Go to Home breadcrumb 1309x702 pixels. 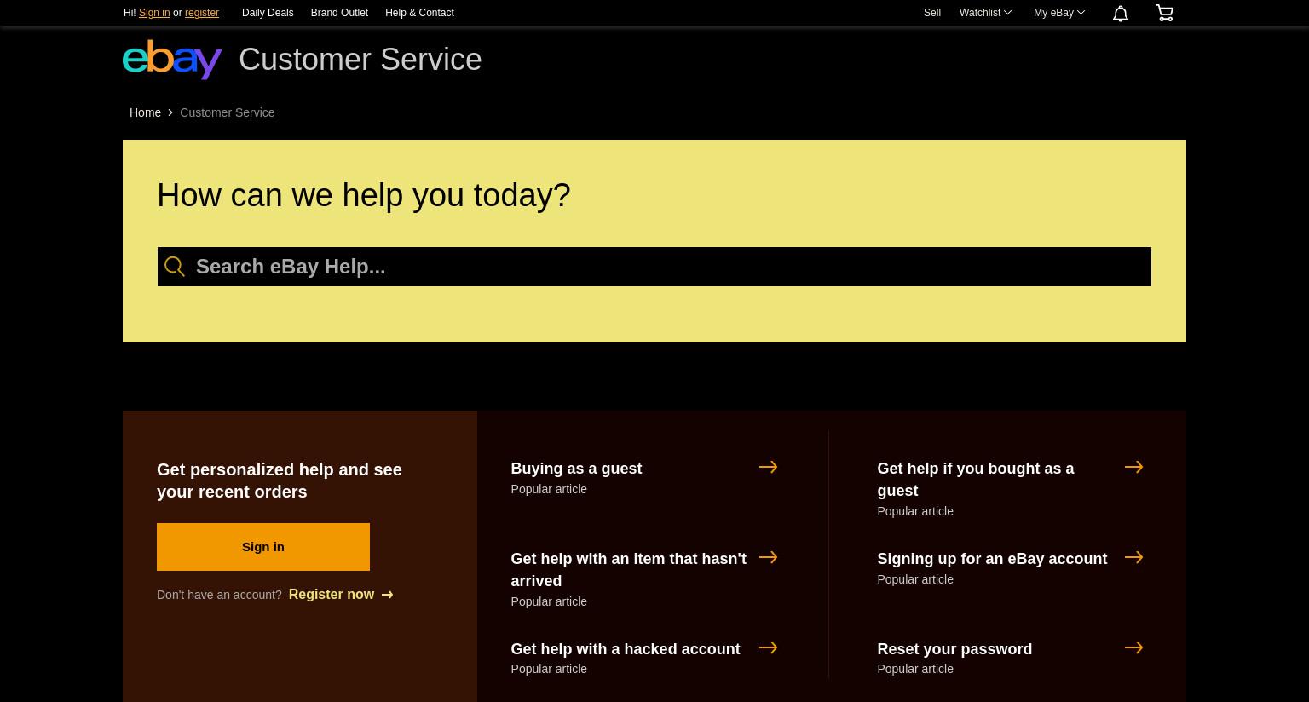tap(145, 112)
